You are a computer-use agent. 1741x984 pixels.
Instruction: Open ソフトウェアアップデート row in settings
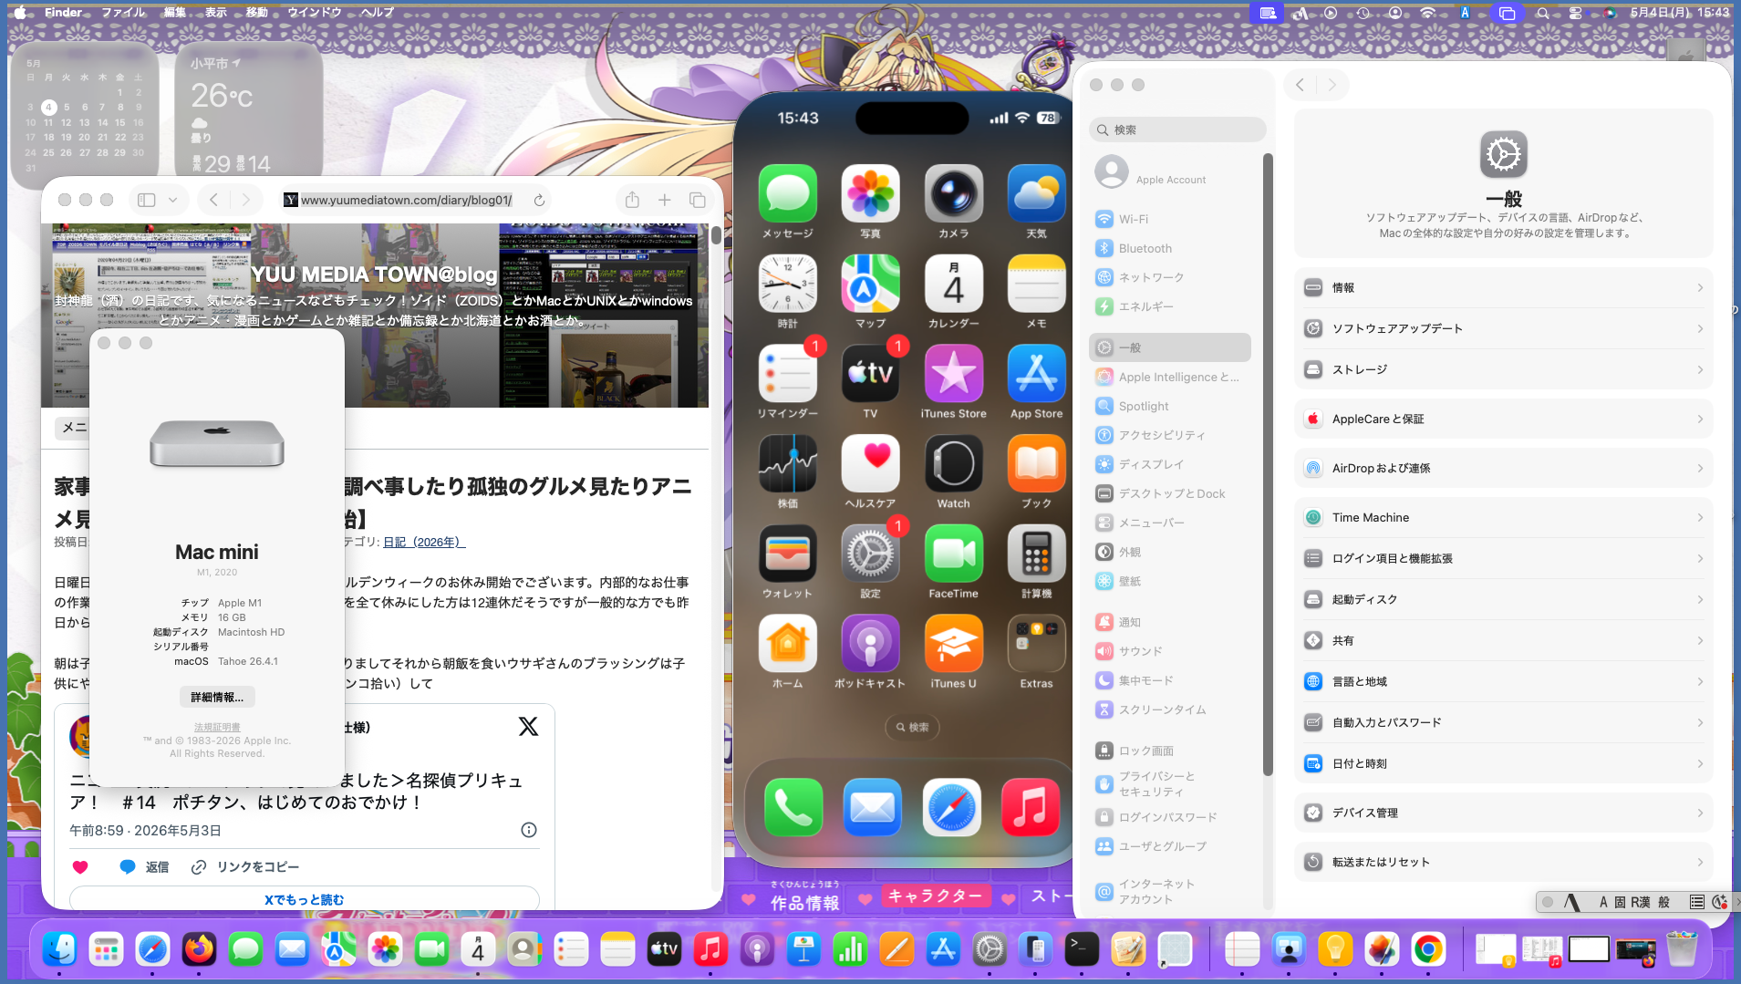point(1503,328)
